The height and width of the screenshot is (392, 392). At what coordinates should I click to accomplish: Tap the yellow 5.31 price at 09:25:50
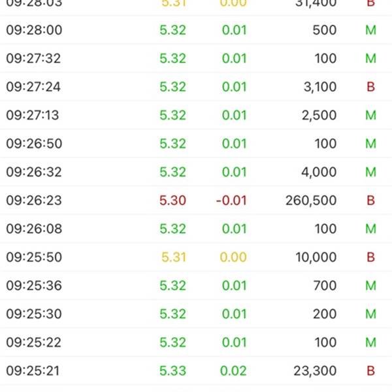coord(174,257)
